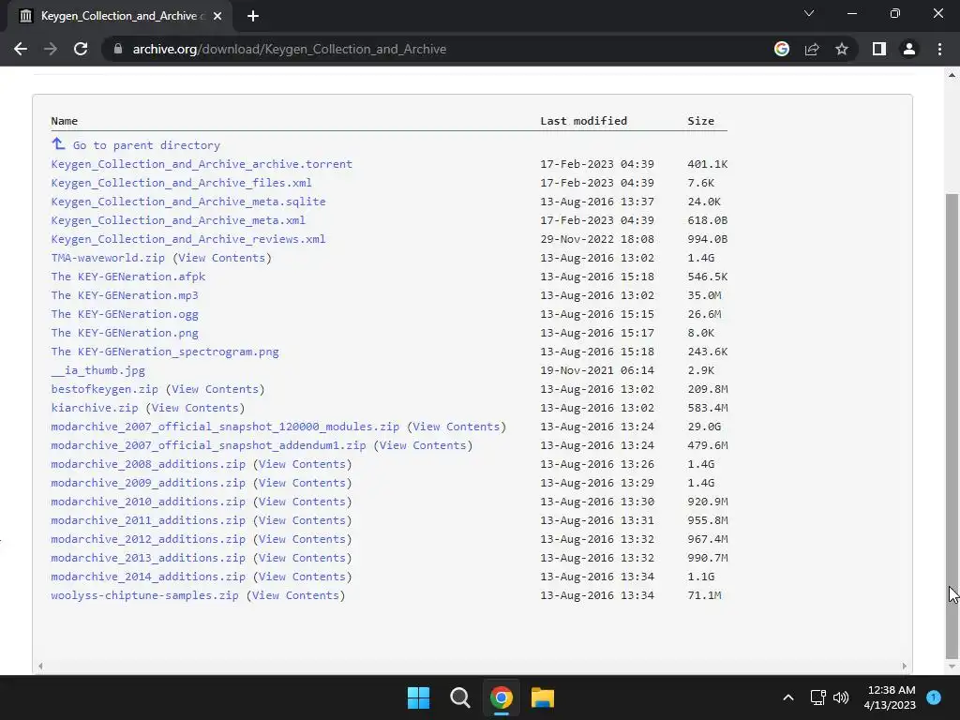The height and width of the screenshot is (720, 960).
Task: Open Keygen_Collection_and_Archive_reviews.xml
Action: 187,239
